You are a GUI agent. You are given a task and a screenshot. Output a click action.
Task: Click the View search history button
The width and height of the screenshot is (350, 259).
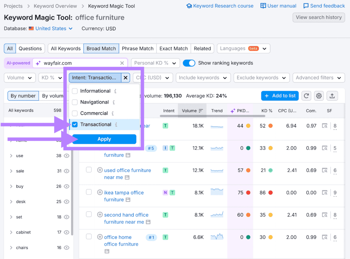[x=319, y=17]
